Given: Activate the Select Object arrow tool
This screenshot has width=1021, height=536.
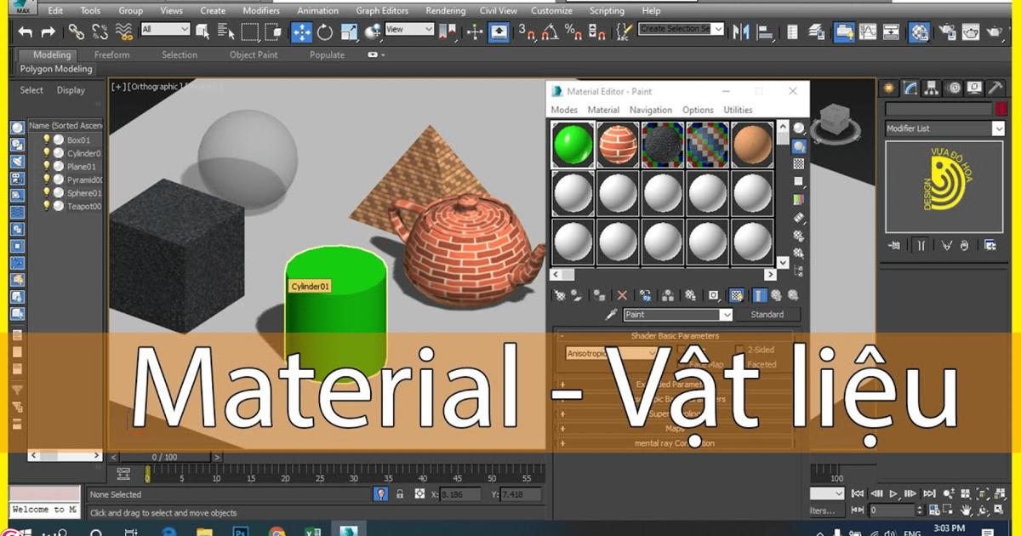Looking at the screenshot, I should 202,32.
